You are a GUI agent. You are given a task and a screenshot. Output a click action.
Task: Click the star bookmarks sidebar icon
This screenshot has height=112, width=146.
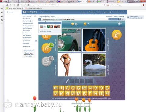pyautogui.click(x=2, y=9)
